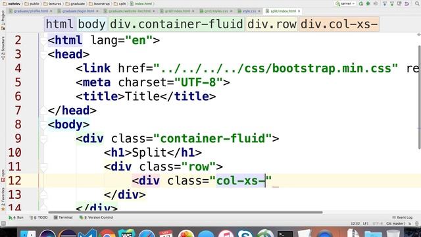Click the revert/undo arrow icon in toolbar

(407, 3)
